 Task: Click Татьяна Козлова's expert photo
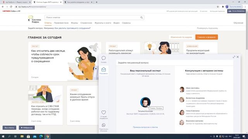pyautogui.click(x=145, y=102)
